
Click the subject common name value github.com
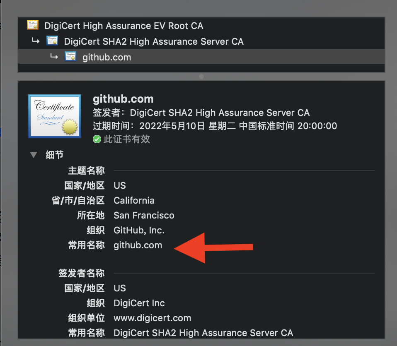(138, 245)
